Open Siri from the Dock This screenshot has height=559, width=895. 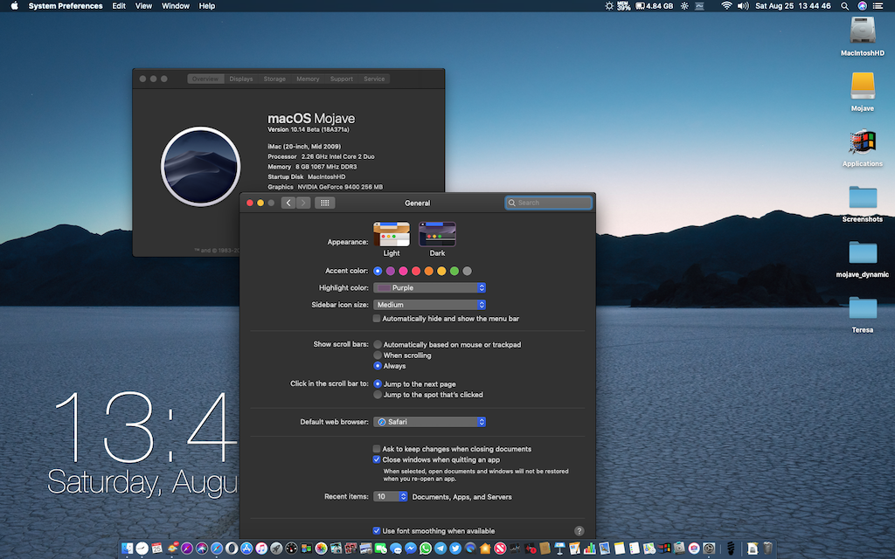(x=202, y=549)
